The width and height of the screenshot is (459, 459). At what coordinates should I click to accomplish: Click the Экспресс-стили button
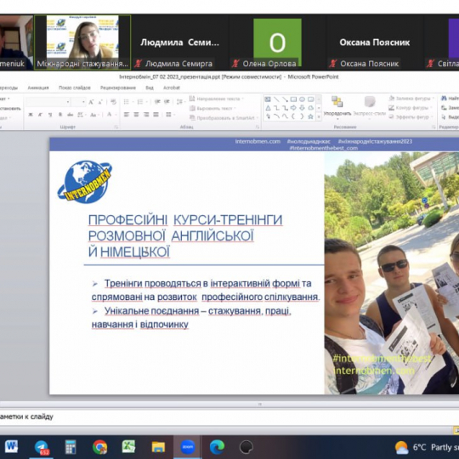[x=370, y=106]
